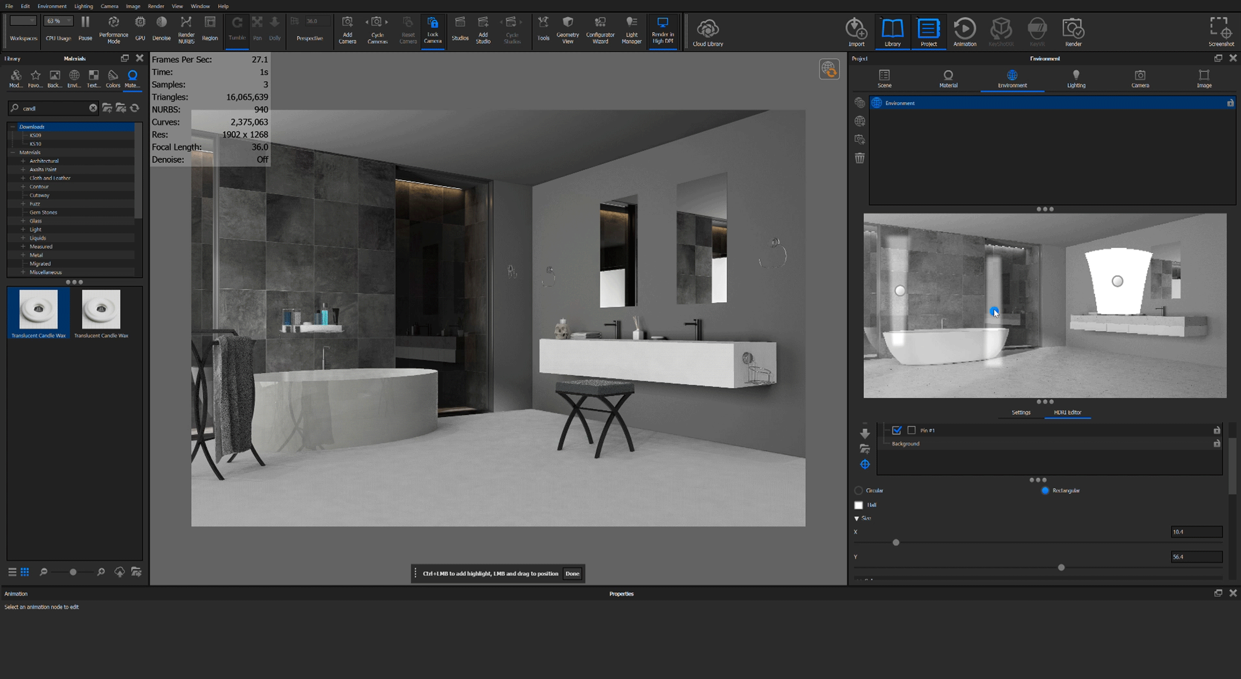Click the Add Studio icon
This screenshot has width=1241, height=679.
(483, 31)
